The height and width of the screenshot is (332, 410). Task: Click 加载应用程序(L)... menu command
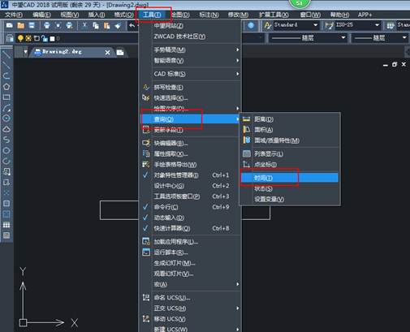[189, 242]
